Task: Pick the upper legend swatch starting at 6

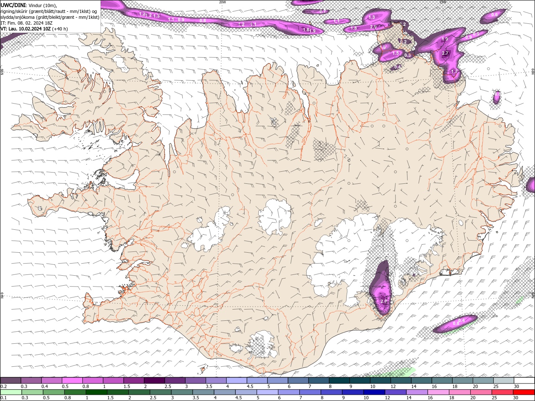Action: 298,381
